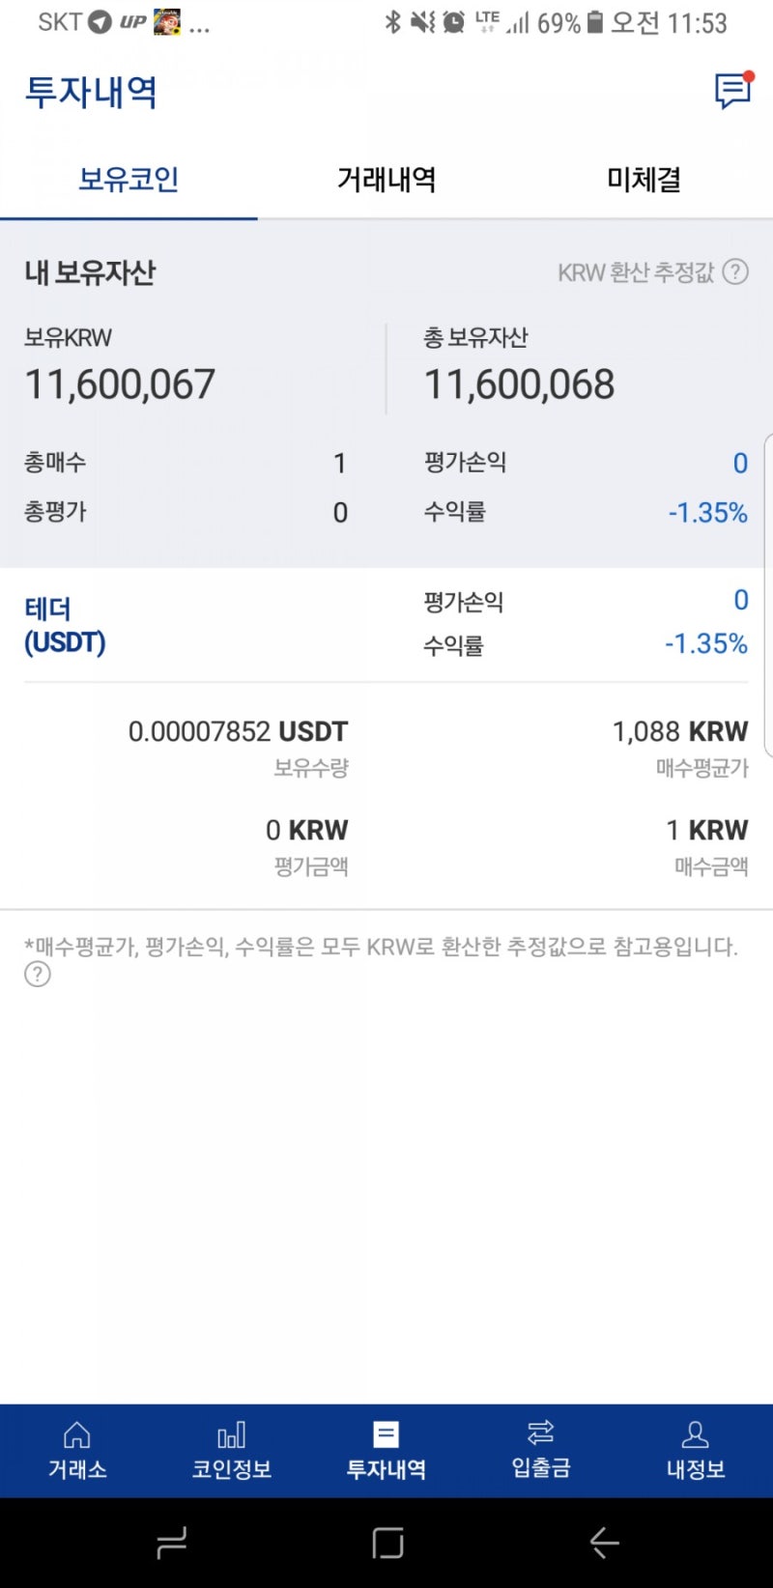Open recent apps with the recents button
The height and width of the screenshot is (1588, 773).
[172, 1543]
